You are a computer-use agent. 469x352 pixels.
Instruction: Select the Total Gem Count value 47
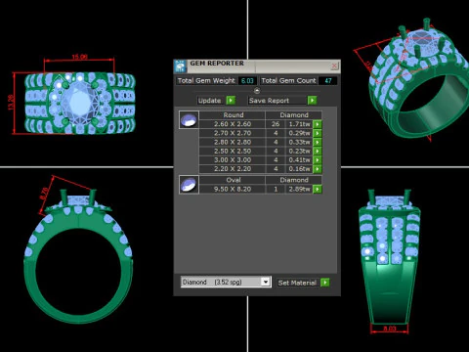click(x=328, y=80)
